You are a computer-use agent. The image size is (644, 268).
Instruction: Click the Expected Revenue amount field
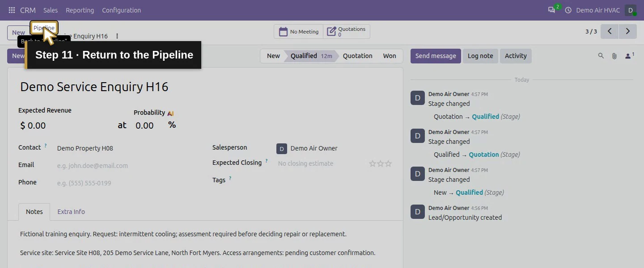pyautogui.click(x=67, y=126)
